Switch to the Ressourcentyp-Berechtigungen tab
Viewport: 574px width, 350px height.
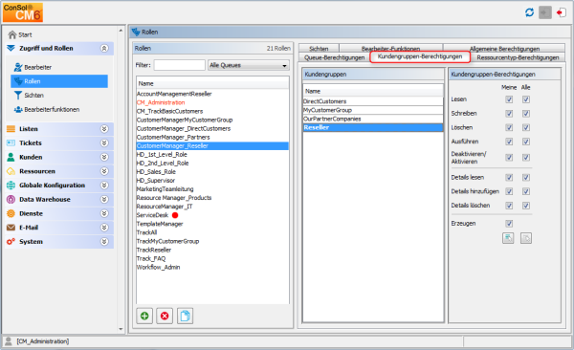tap(518, 57)
